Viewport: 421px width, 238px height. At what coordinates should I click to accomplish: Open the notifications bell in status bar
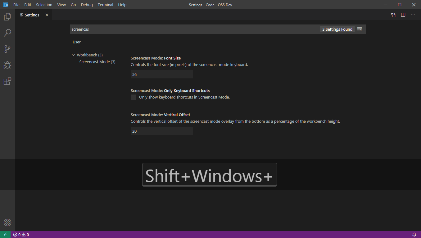[x=414, y=235]
